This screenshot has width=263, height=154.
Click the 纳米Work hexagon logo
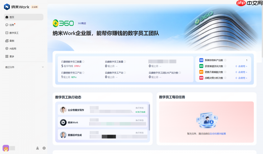click(x=7, y=7)
